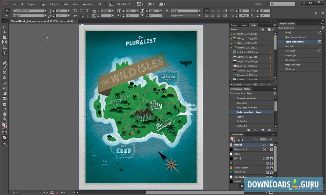Toggle Superscript in the control panel
Screen dimensions: 326x195
click(x=81, y=10)
